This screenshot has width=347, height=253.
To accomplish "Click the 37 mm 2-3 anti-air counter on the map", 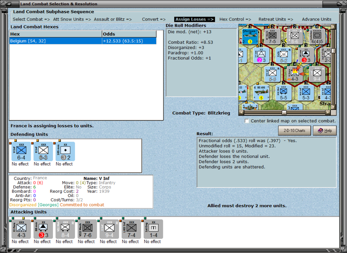I will [x=261, y=55].
